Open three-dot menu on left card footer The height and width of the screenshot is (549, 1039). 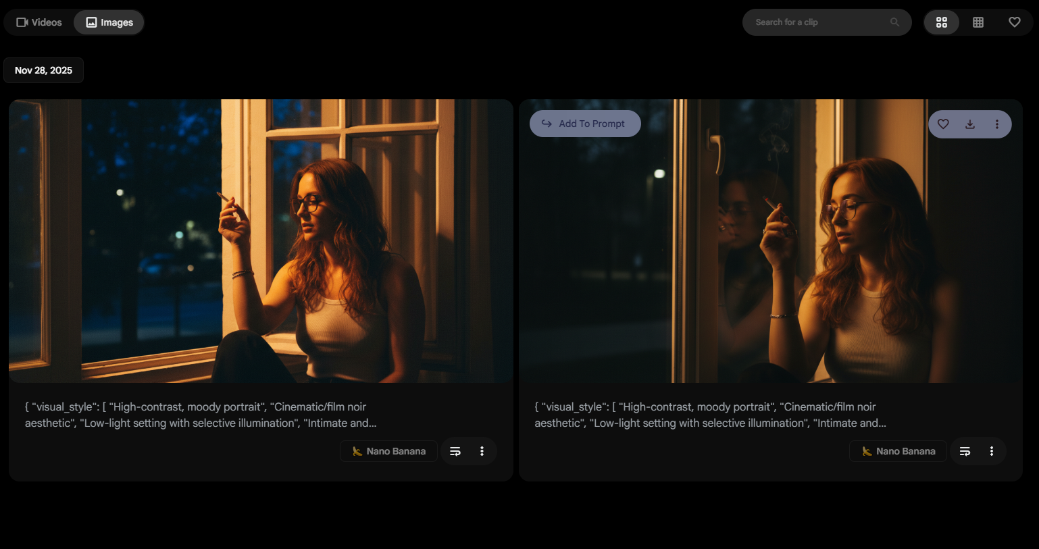[x=482, y=451]
